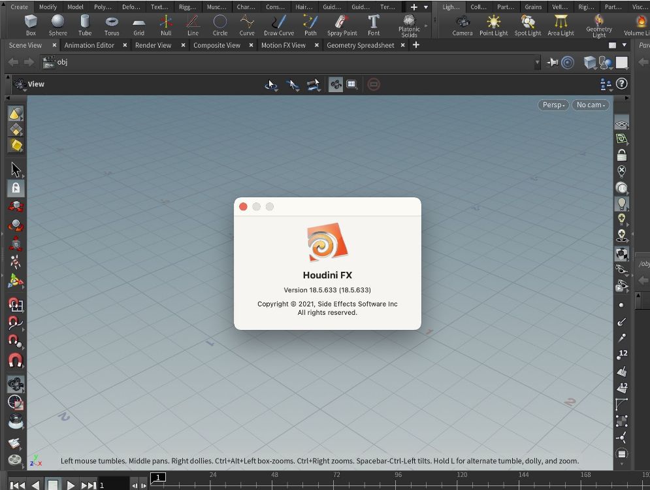Pin the pane with the pin icon

[x=552, y=62]
